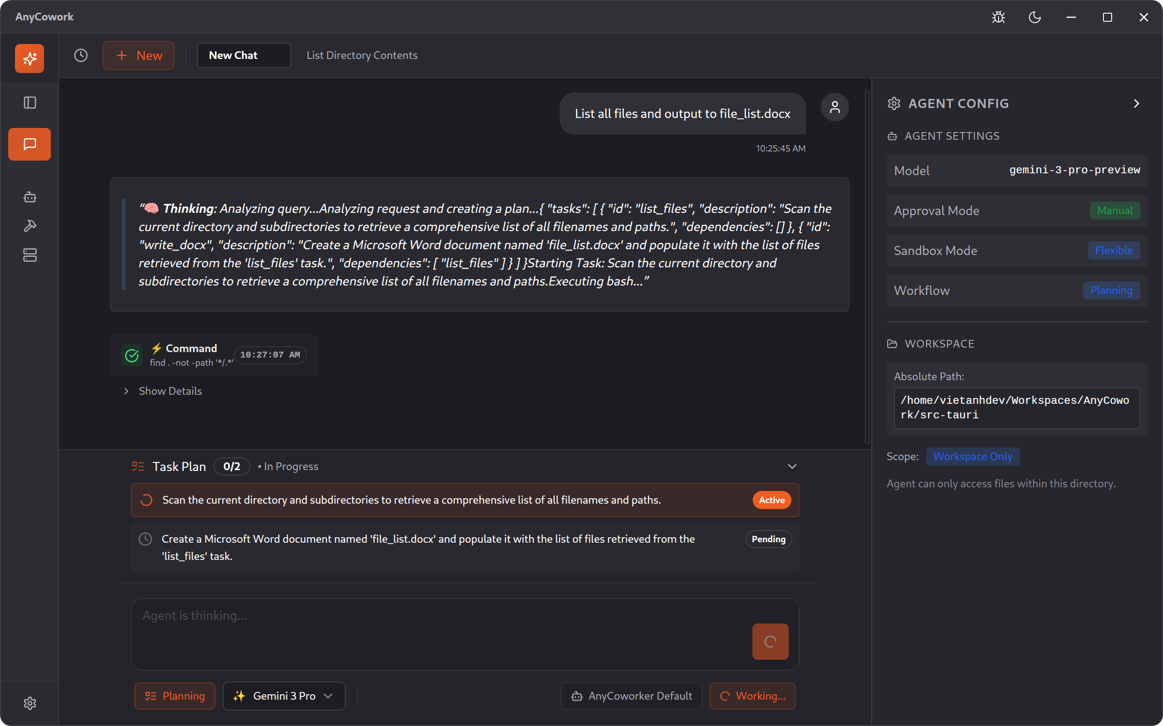
Task: Click the AnyCoworker Default button
Action: pyautogui.click(x=631, y=696)
